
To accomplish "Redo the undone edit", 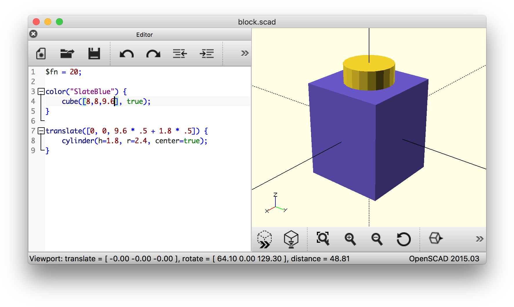I will click(x=153, y=54).
